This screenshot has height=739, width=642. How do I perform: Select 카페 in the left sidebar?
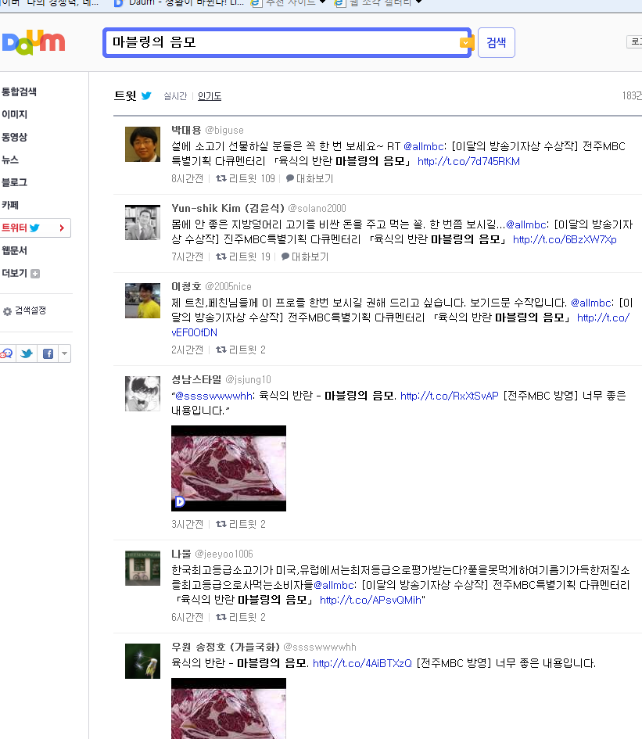point(10,205)
